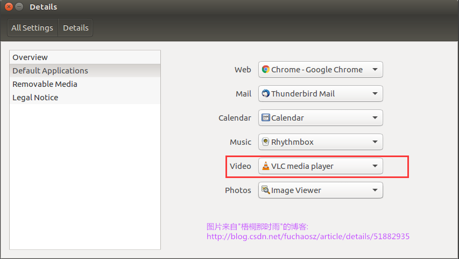Expand the Video dropdown arrow
459x259 pixels.
[x=375, y=166]
